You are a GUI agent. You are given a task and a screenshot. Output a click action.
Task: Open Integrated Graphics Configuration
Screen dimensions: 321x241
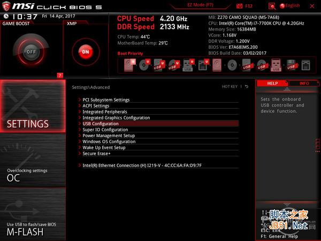pos(158,118)
